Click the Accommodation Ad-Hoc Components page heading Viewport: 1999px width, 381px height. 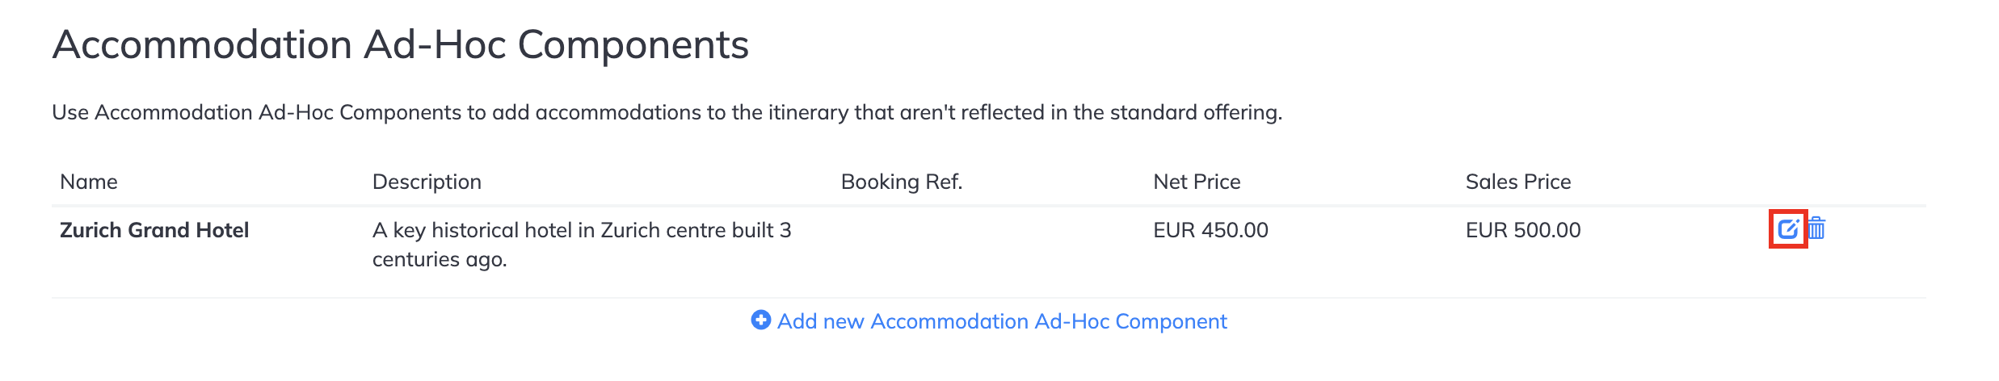point(401,44)
